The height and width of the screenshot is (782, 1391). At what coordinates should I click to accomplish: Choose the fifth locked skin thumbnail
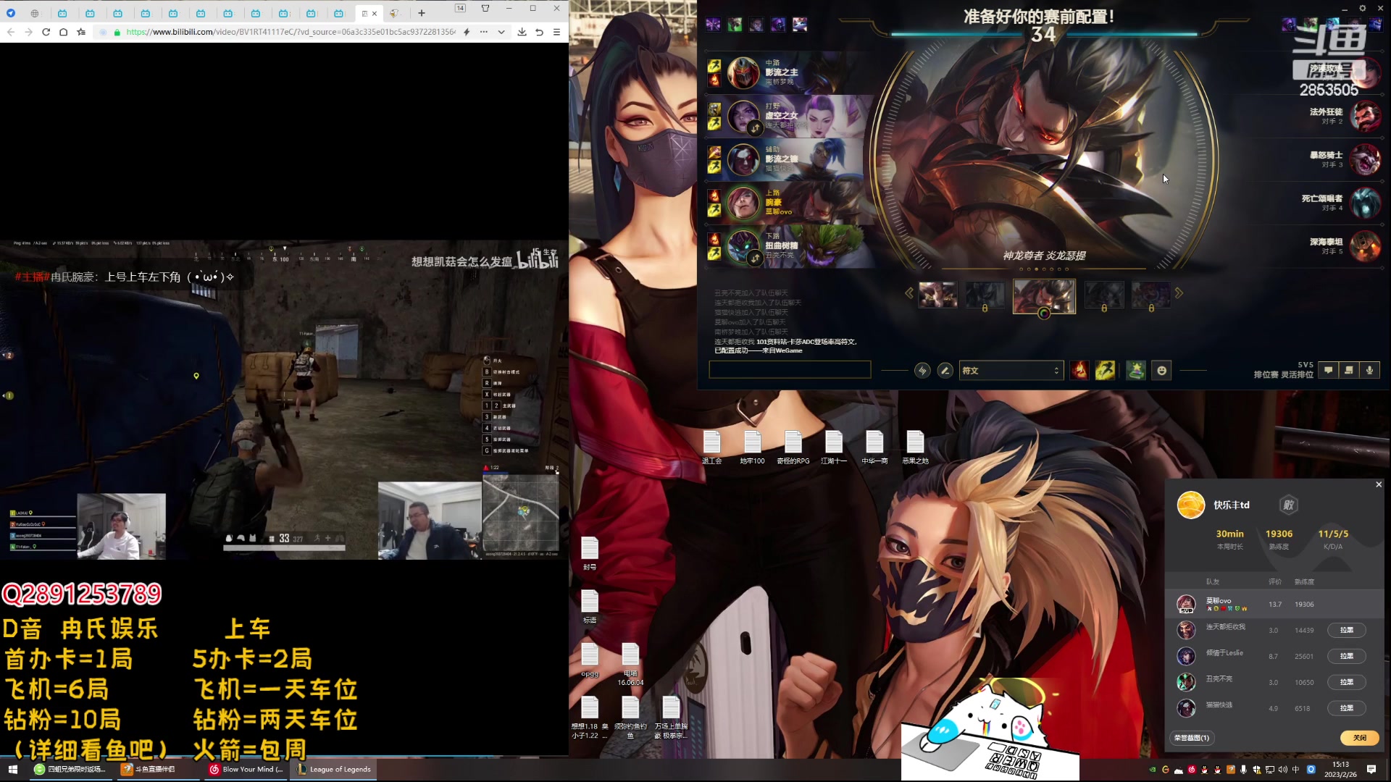tap(1151, 295)
